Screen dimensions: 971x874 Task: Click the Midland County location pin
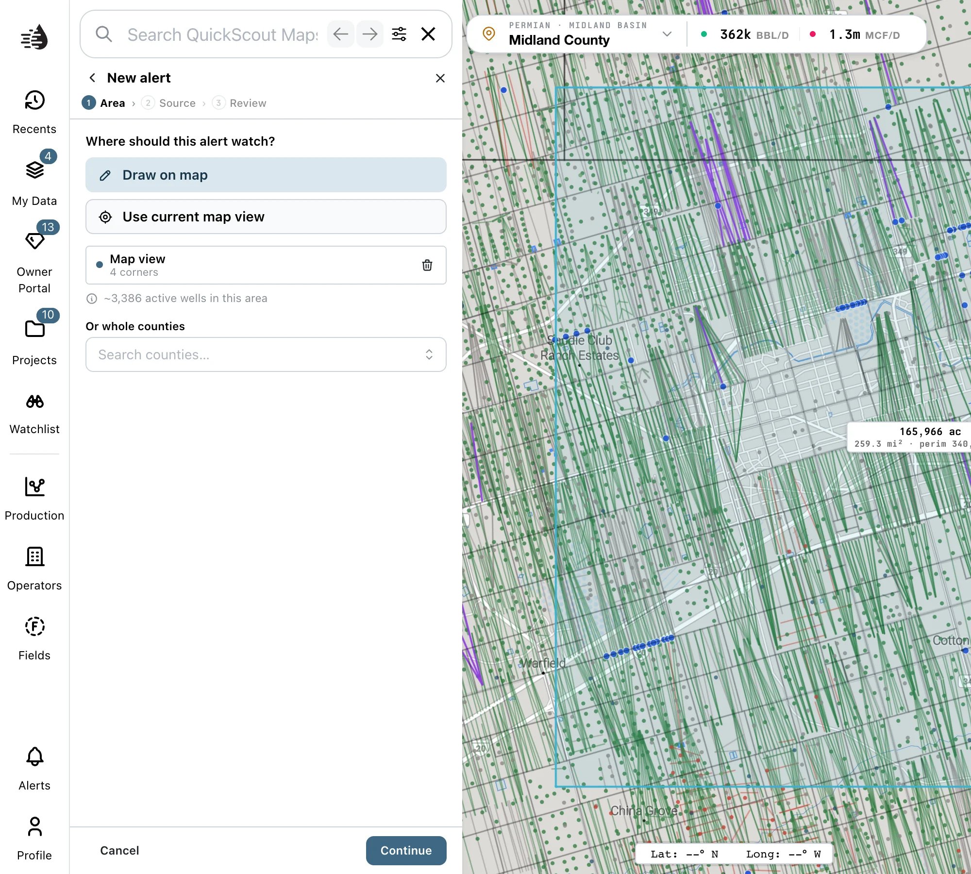pyautogui.click(x=489, y=34)
